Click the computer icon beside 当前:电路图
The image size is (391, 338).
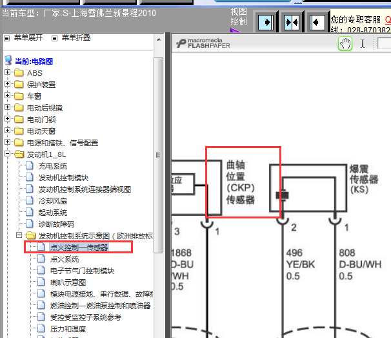(x=8, y=60)
